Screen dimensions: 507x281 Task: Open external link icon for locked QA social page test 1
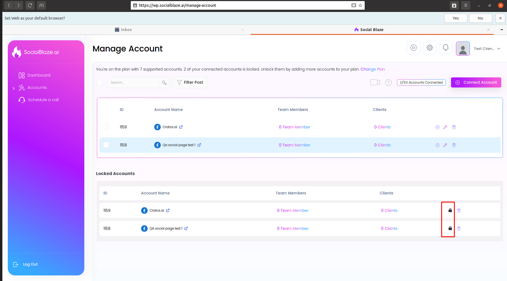click(x=186, y=228)
